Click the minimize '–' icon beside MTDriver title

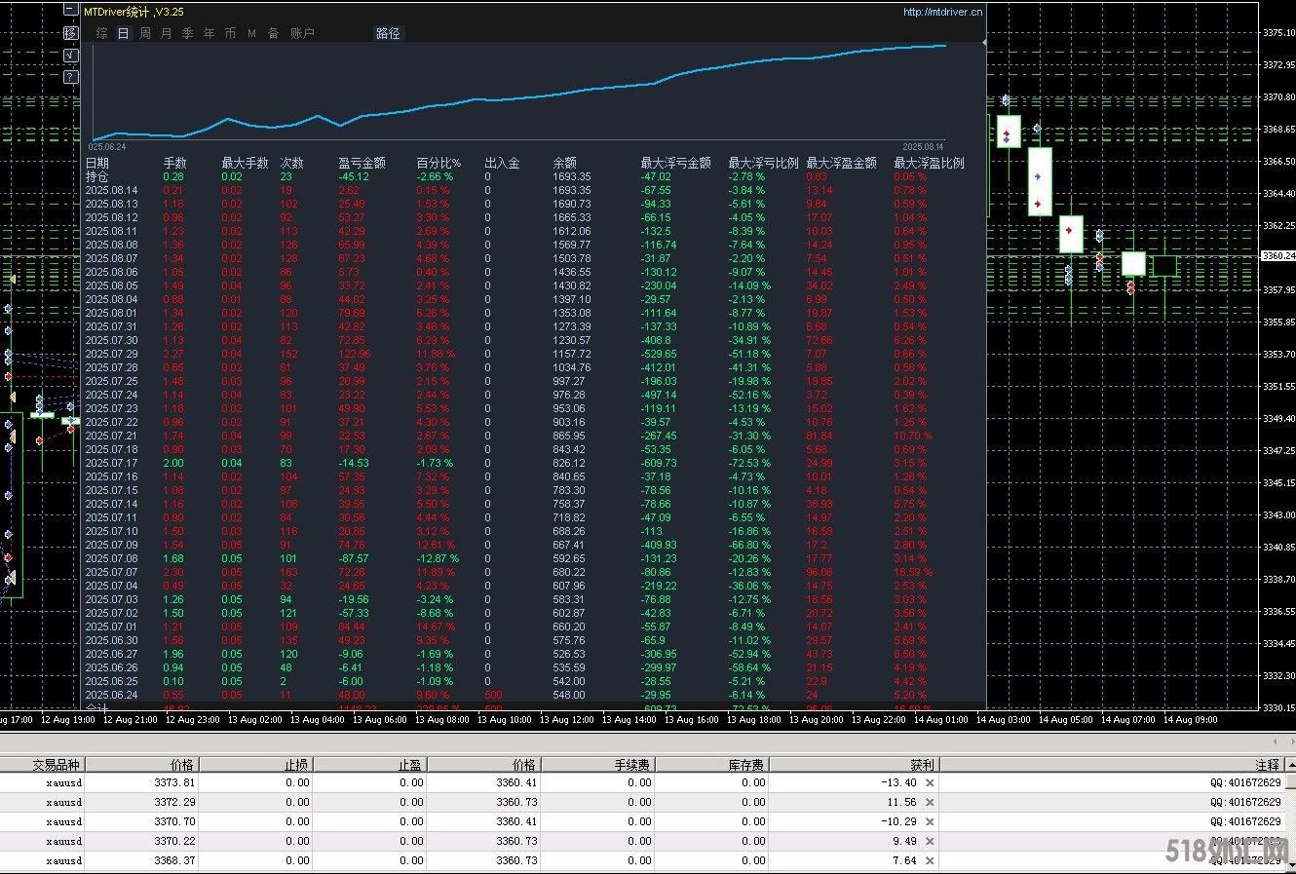[70, 11]
